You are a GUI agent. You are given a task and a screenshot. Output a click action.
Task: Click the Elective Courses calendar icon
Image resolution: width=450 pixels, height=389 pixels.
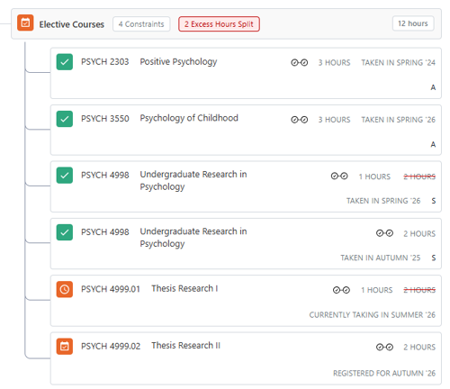[25, 23]
